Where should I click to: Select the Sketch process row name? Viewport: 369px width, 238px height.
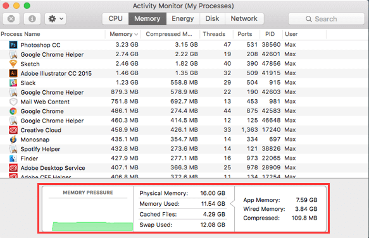[x=30, y=64]
